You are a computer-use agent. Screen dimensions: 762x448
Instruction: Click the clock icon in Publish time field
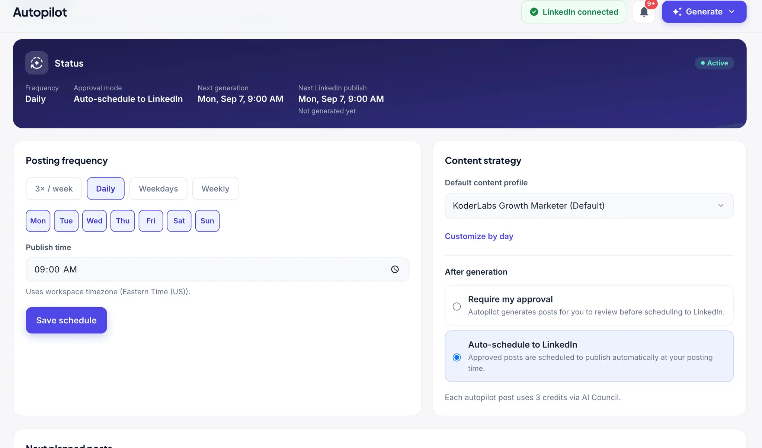tap(395, 269)
